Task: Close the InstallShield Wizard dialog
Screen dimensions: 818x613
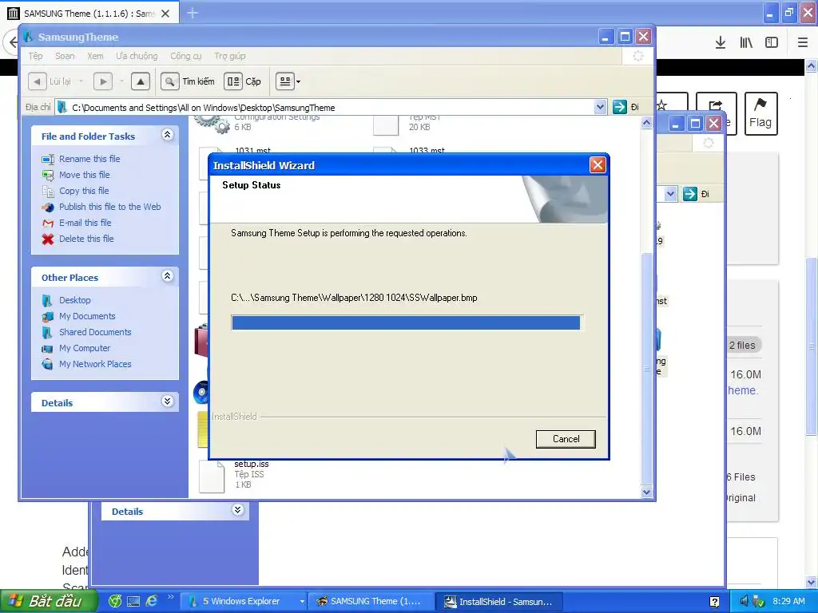Action: (x=598, y=165)
